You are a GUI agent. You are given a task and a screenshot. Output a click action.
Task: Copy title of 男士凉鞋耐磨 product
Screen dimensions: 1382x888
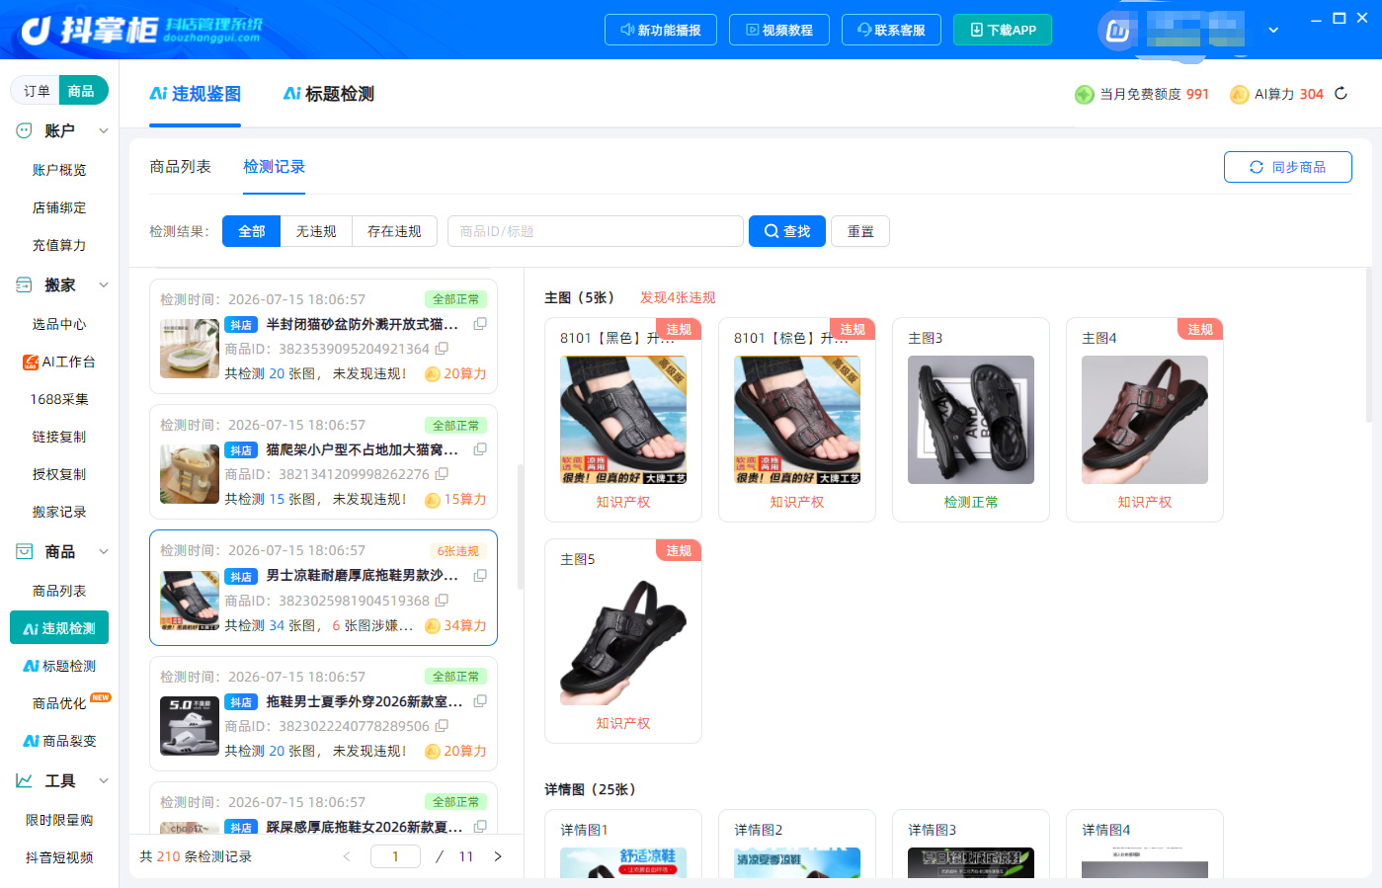(x=480, y=576)
